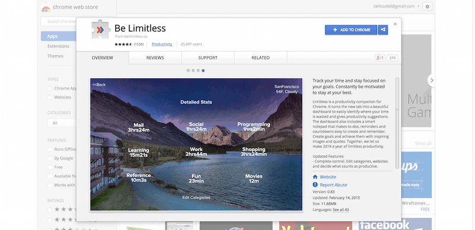This screenshot has width=475, height=230.
Task: Switch to the Reviews tab
Action: pos(155,58)
